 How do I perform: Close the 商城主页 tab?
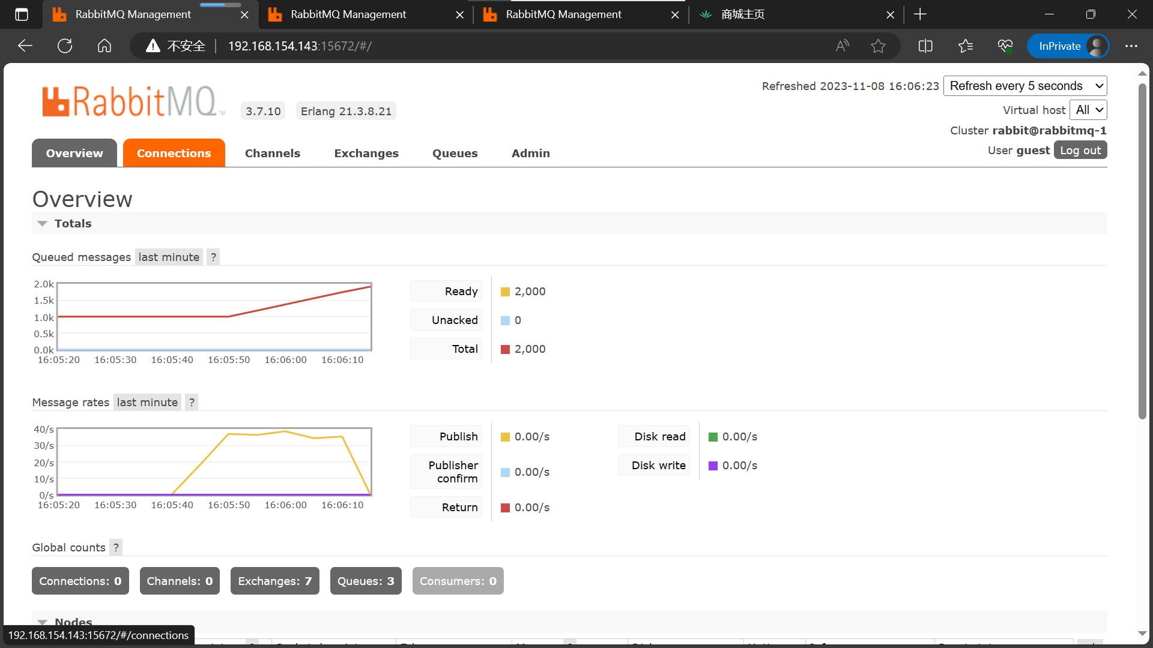(891, 15)
